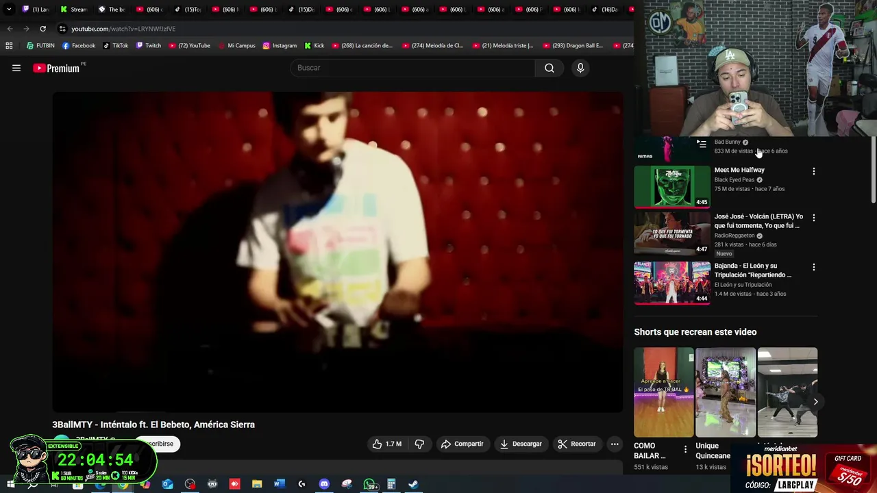Open the Unique Quinceanera short thumbnail
This screenshot has height=493, width=877.
[x=726, y=392]
